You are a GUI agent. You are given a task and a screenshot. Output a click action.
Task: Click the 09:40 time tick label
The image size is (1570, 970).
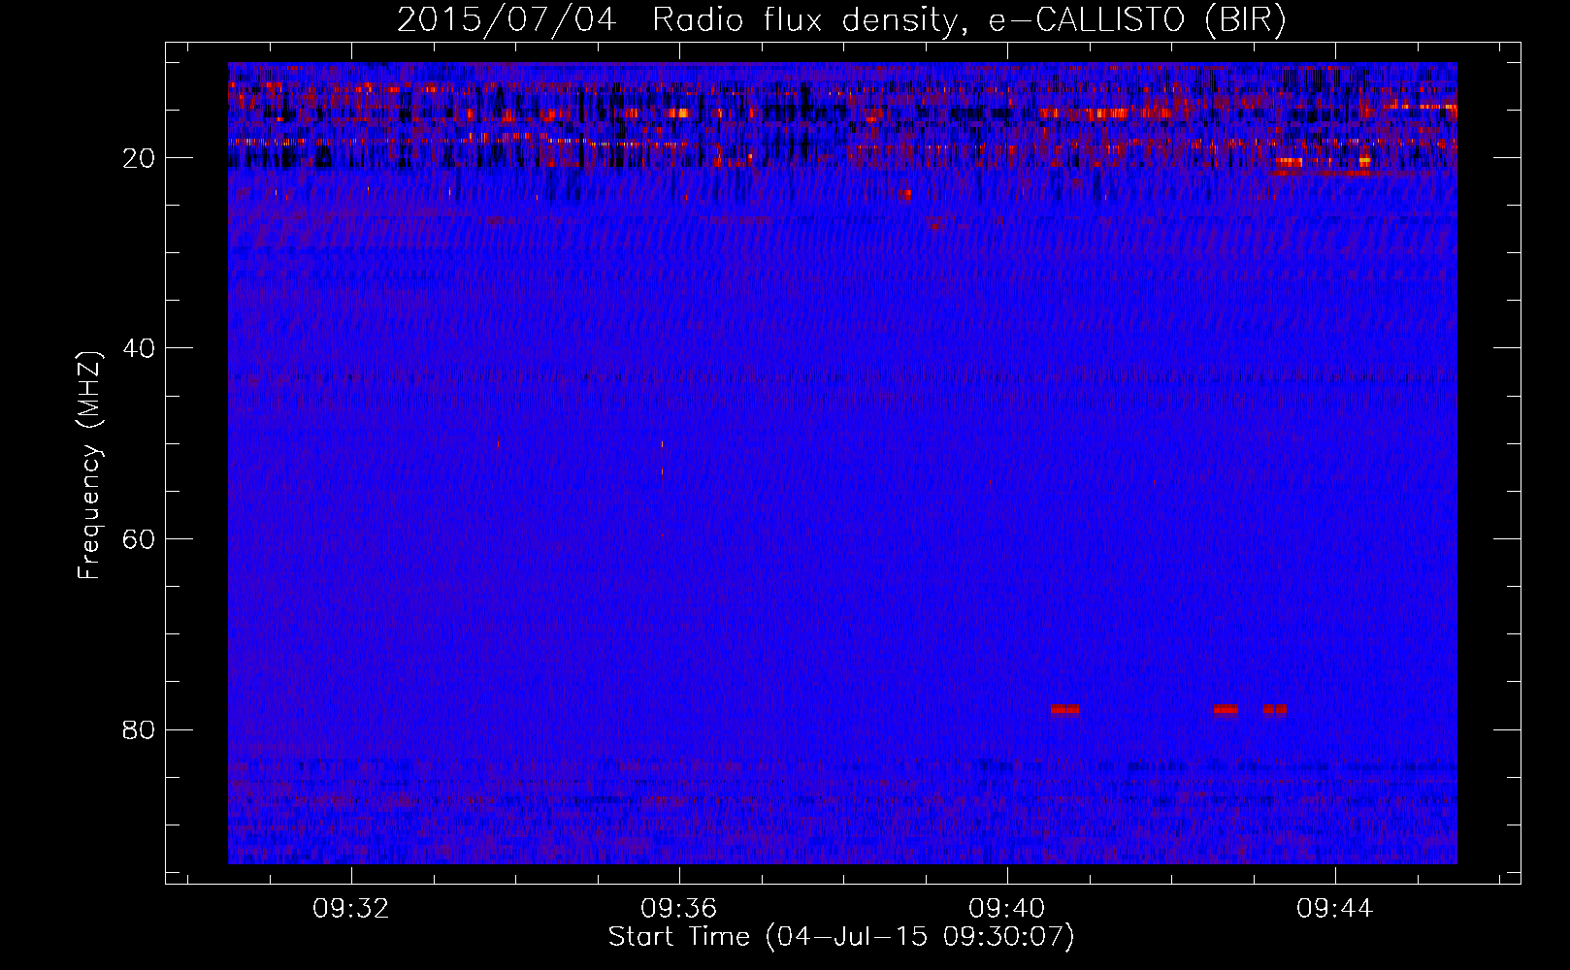click(1007, 909)
